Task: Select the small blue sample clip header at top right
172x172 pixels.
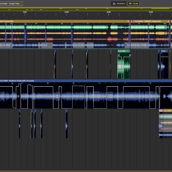Action: tap(164, 51)
